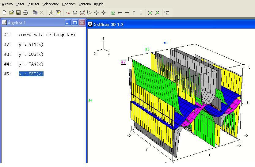The width and height of the screenshot is (255, 167).
Task: Click the inward-arrows shrink icon
Action: [103, 13]
